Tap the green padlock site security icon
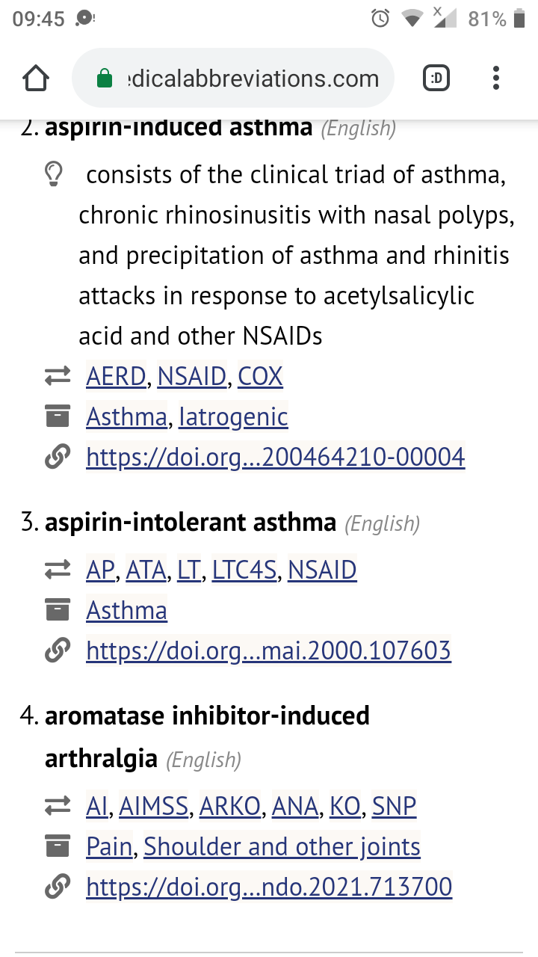The height and width of the screenshot is (957, 538). click(105, 79)
